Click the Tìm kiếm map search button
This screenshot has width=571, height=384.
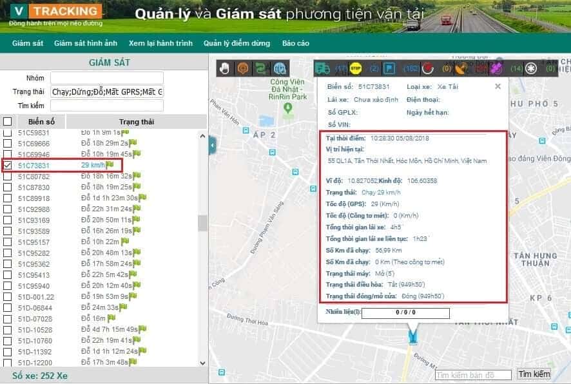[x=534, y=374]
